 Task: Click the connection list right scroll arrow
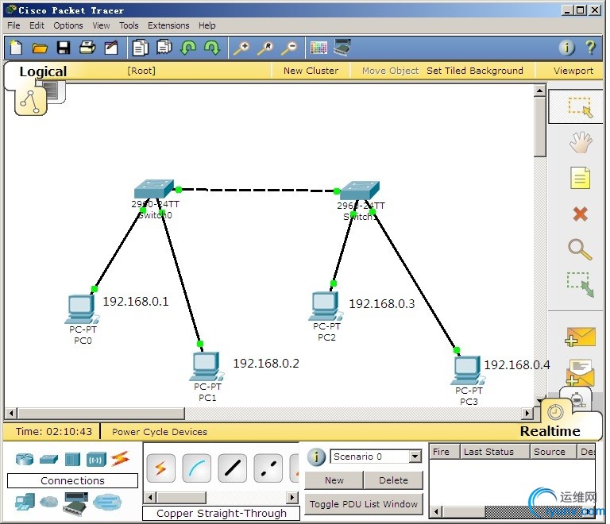tap(293, 497)
